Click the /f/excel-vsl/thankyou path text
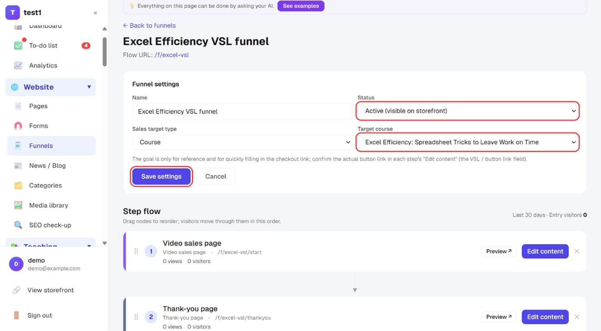 tap(243, 318)
